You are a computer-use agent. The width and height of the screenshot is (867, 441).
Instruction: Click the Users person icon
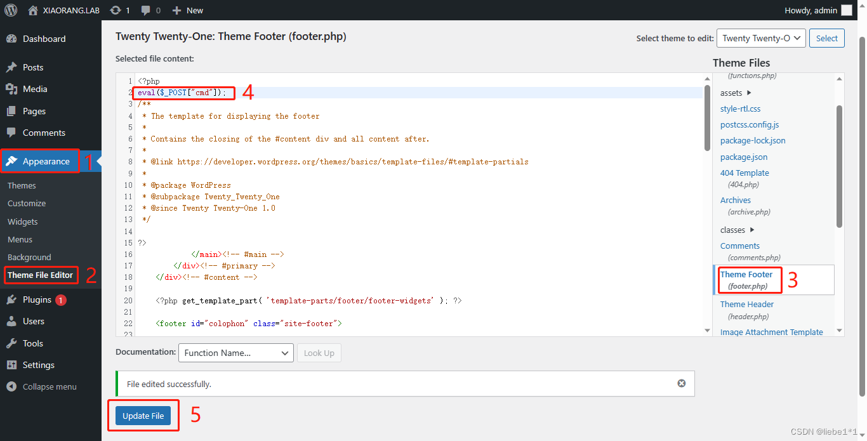11,321
